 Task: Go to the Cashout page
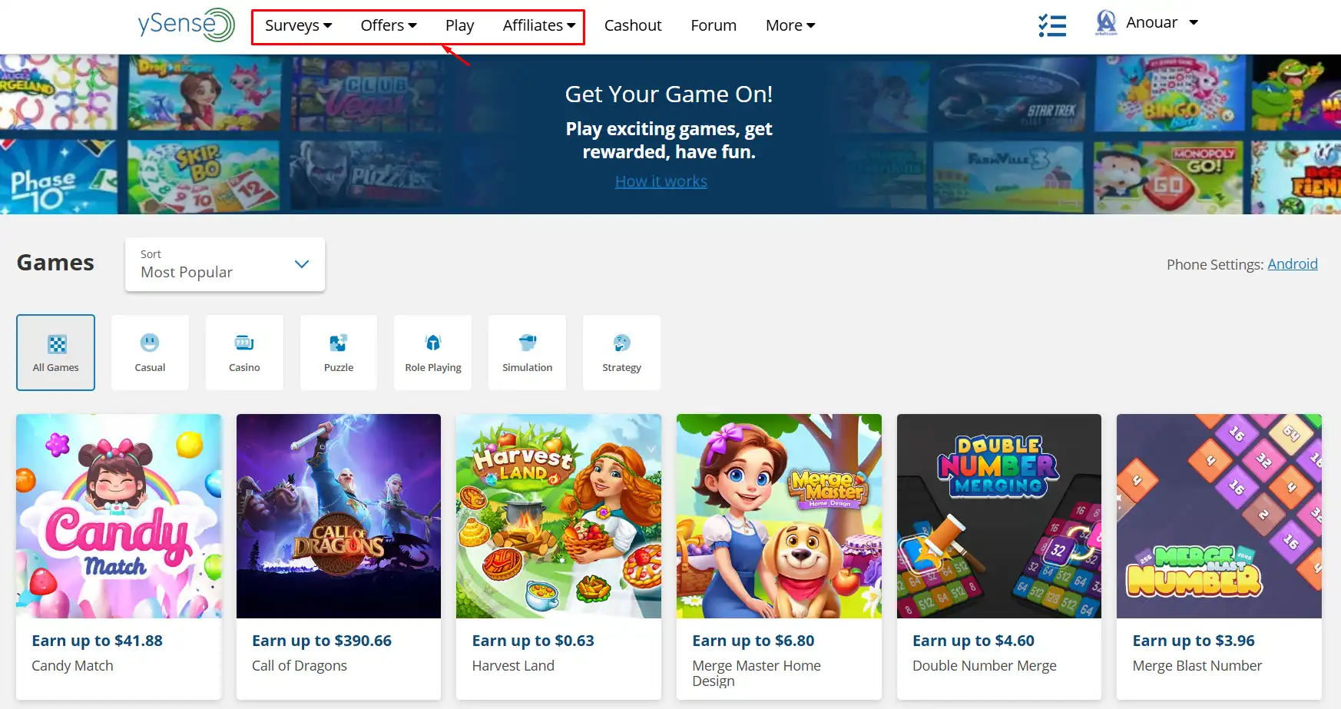632,25
